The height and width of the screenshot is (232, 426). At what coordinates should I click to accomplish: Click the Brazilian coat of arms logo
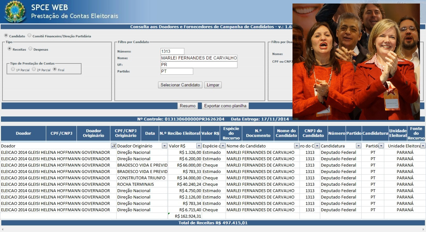(x=14, y=12)
